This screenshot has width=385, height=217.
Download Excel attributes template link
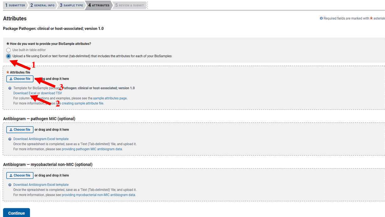click(25, 93)
